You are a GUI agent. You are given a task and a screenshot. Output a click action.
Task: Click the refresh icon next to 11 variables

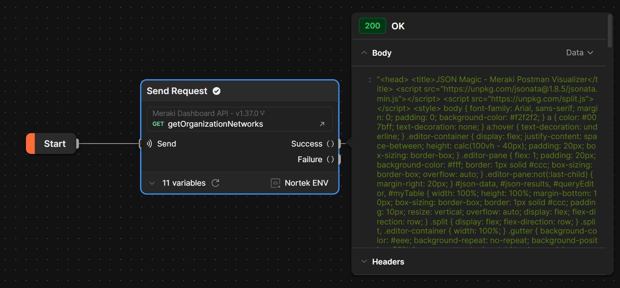215,183
